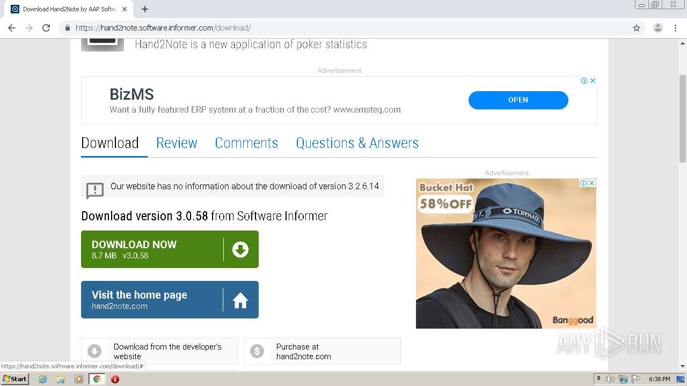Click the house icon on blue button
This screenshot has width=687, height=386.
(x=240, y=300)
